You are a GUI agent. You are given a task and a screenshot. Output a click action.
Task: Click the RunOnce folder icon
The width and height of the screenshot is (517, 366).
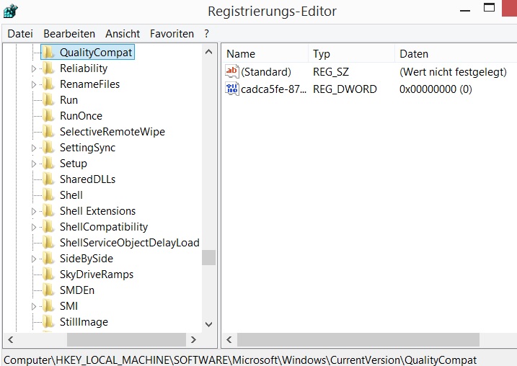tap(49, 115)
